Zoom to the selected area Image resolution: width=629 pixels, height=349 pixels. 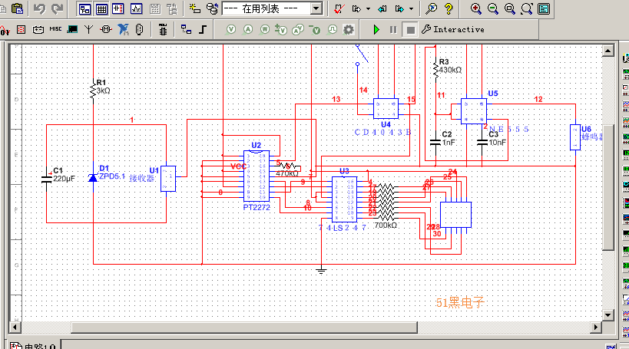[x=510, y=8]
